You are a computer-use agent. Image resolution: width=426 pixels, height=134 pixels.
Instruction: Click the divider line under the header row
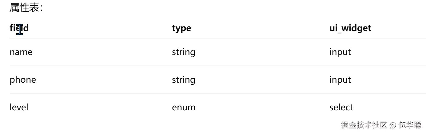coord(215,38)
